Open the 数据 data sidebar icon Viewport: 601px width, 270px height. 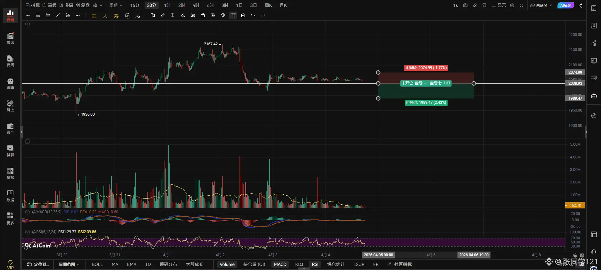[x=10, y=196]
